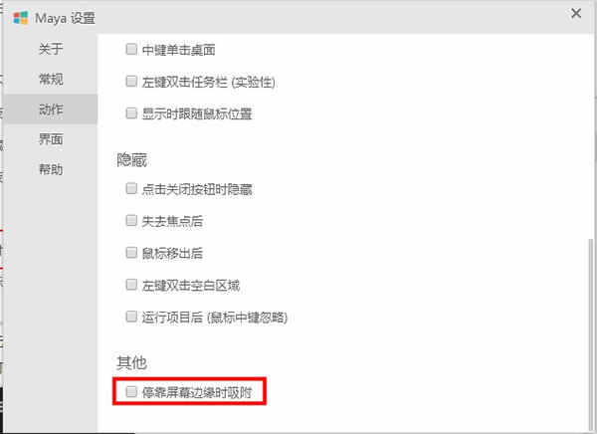The height and width of the screenshot is (434, 597).
Task: Switch to the 常规 section
Action: [x=51, y=79]
